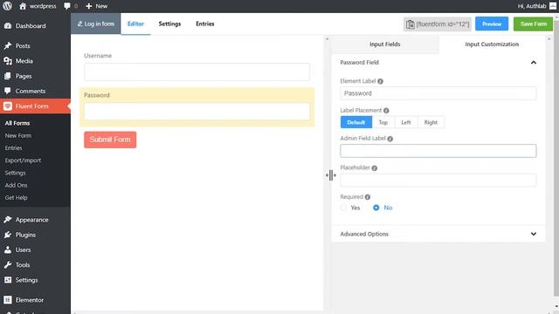Set label placement to Default
This screenshot has width=559, height=314.
click(x=356, y=122)
